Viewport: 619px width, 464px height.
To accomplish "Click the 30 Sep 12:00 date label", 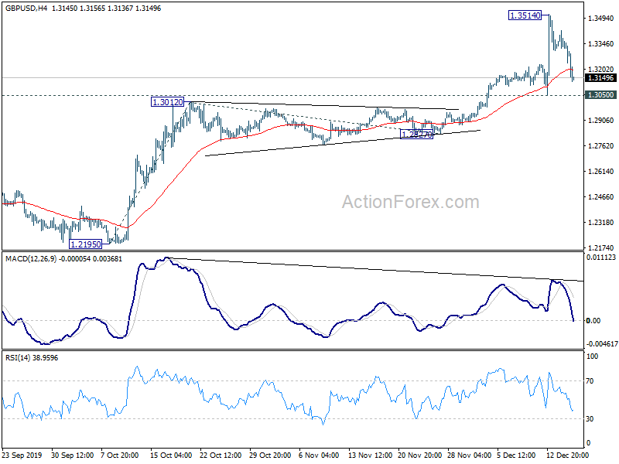I will pos(72,455).
